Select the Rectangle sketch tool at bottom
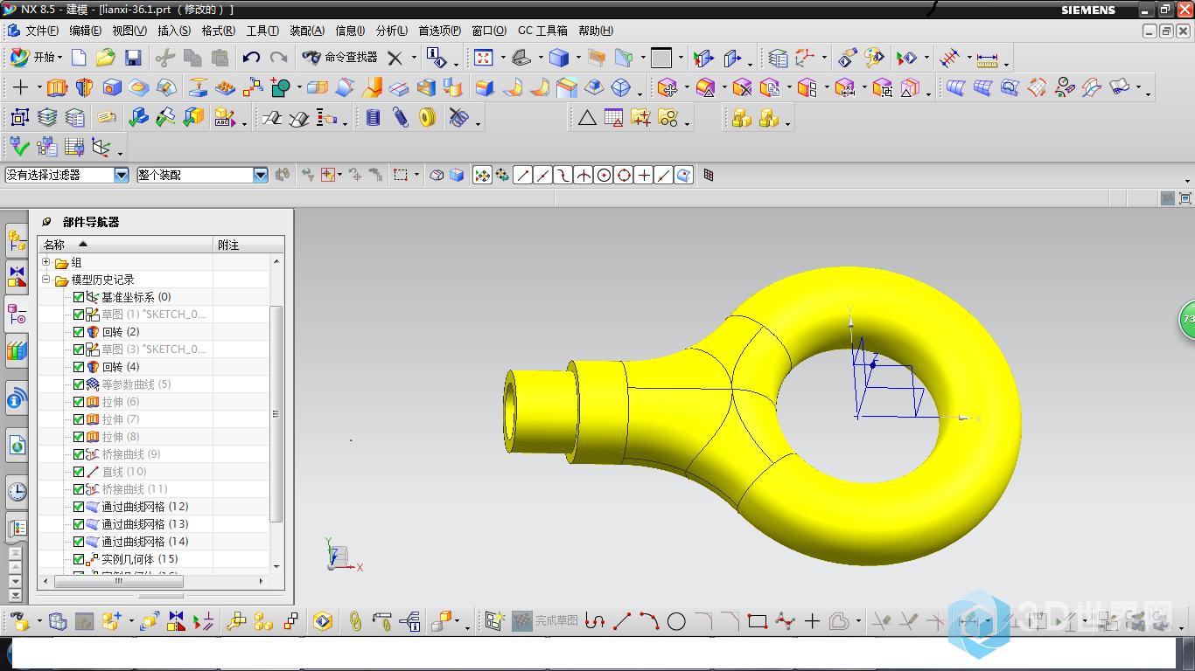The image size is (1195, 671). point(758,621)
